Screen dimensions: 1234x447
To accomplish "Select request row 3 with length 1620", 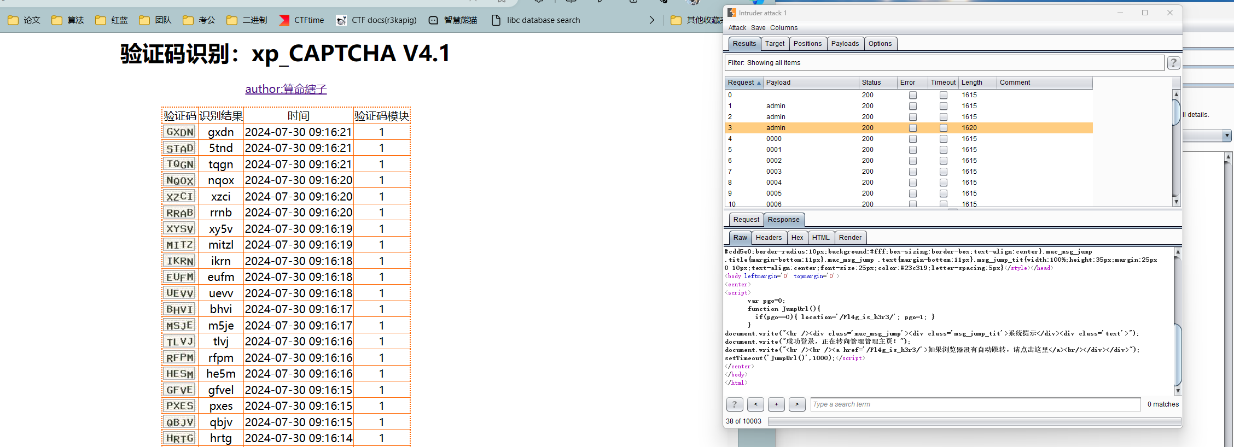I will (909, 128).
